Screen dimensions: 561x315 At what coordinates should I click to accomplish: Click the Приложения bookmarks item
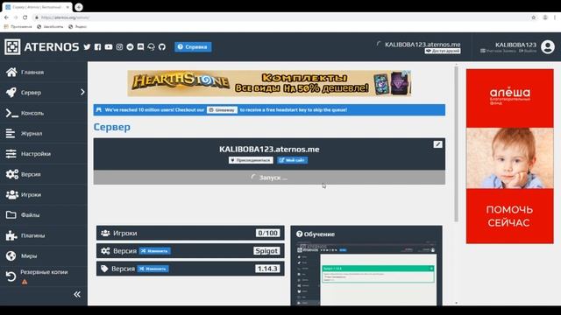[x=18, y=27]
